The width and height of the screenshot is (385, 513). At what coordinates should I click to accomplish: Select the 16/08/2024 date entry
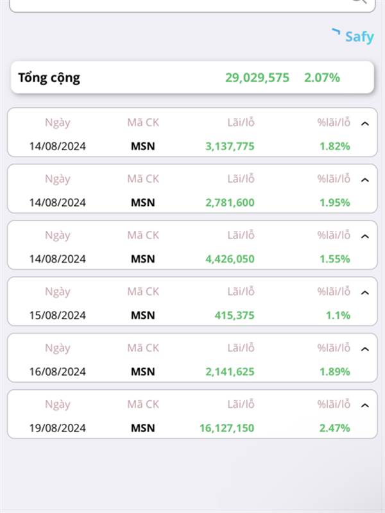pos(58,372)
